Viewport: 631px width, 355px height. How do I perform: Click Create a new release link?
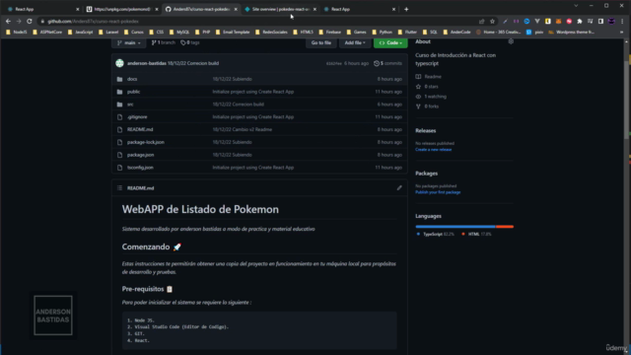point(434,150)
